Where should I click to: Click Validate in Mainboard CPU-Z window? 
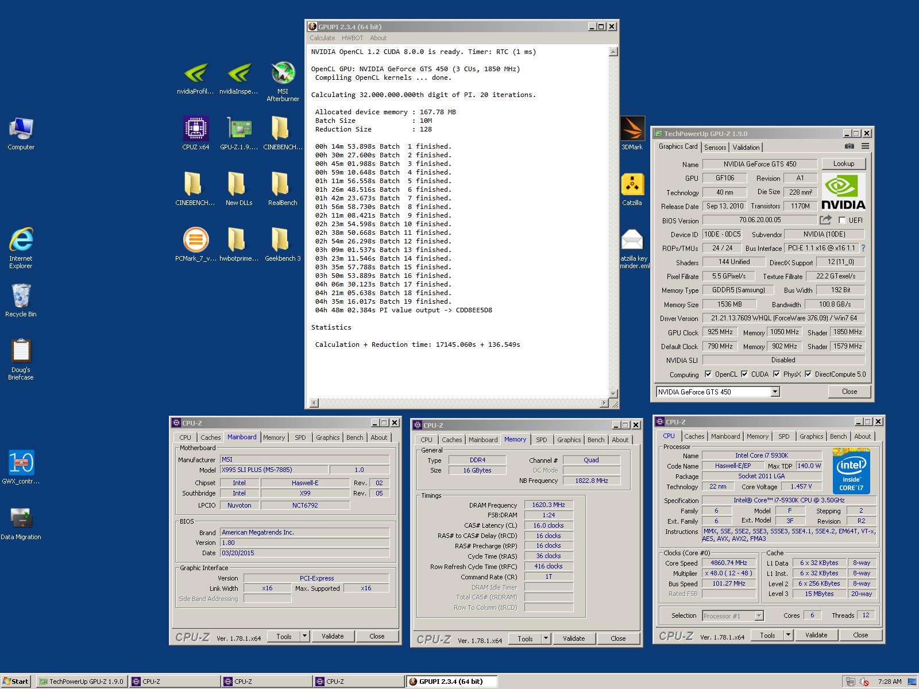(333, 636)
